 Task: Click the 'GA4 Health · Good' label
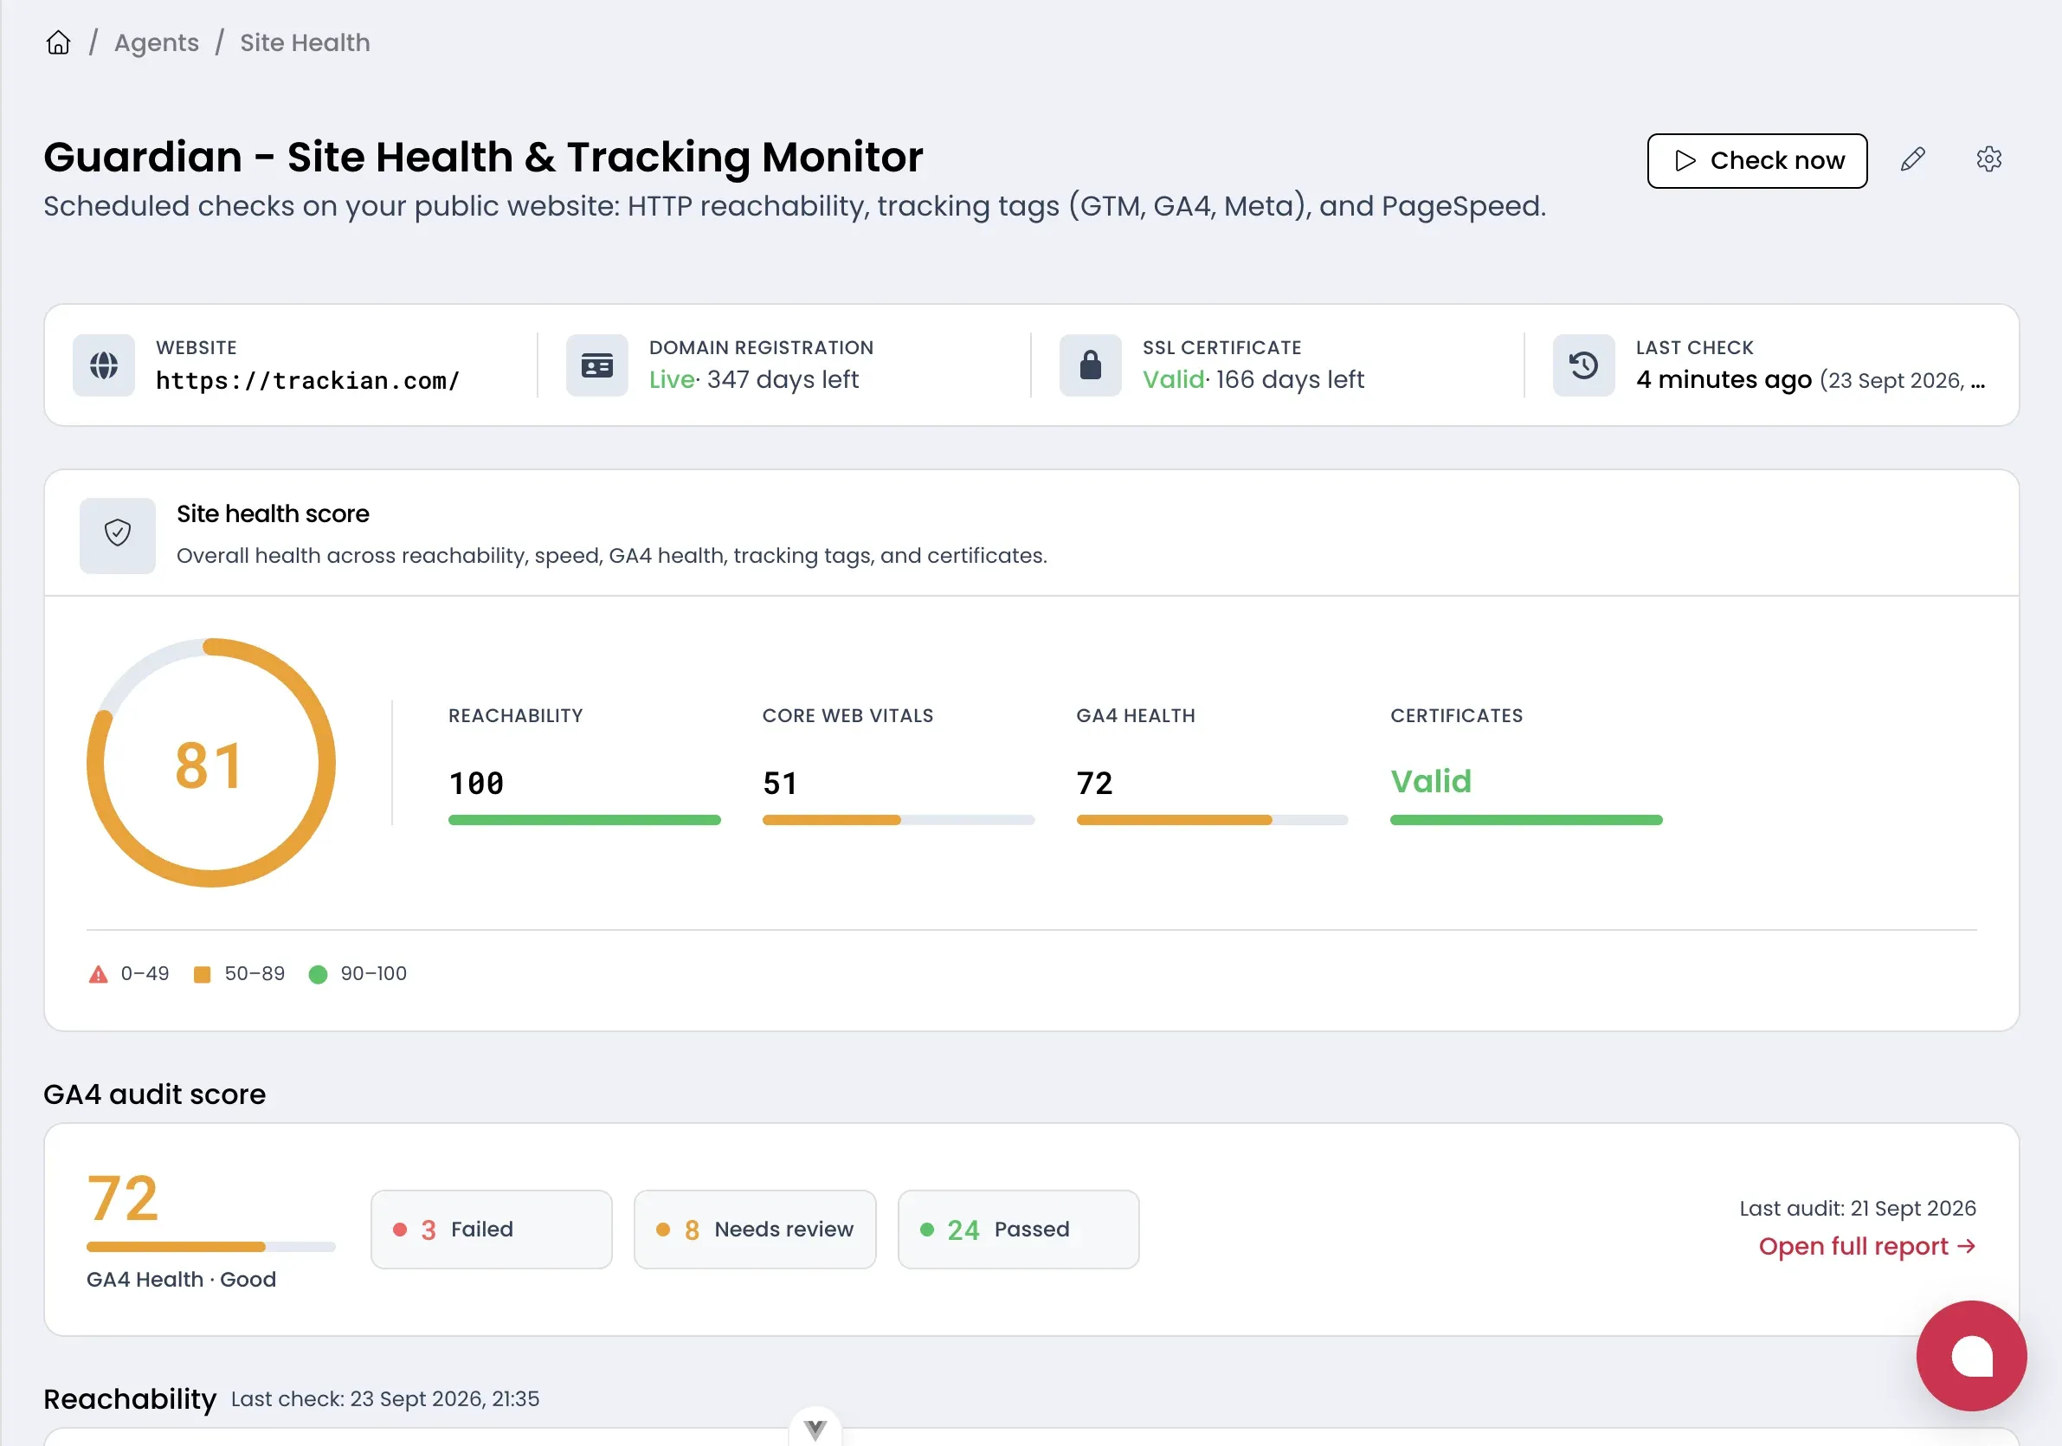coord(181,1280)
